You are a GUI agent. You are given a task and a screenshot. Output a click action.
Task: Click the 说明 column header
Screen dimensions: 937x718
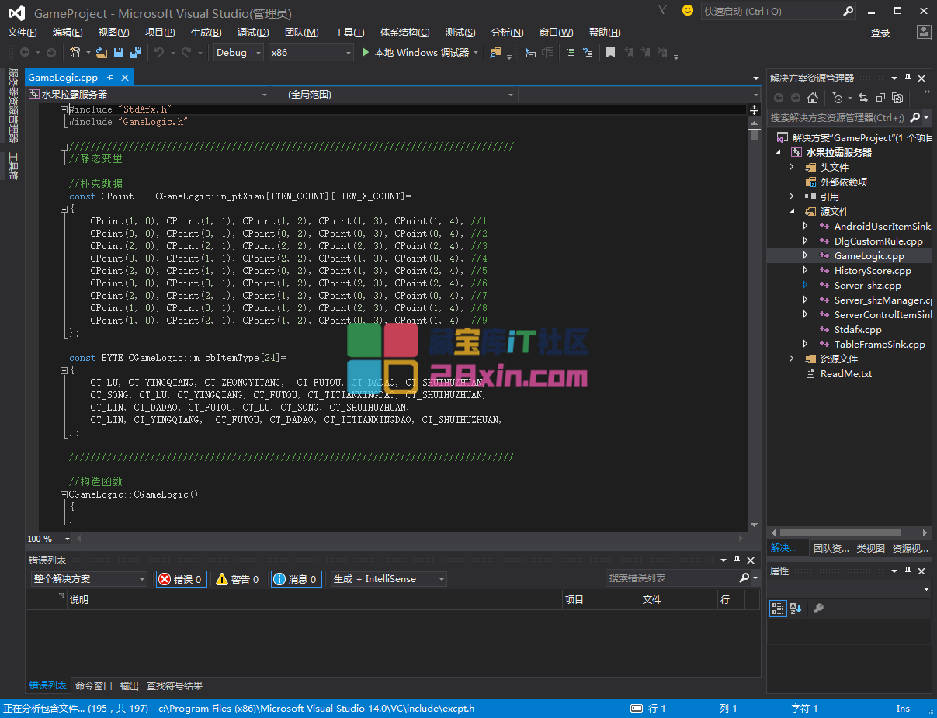tap(314, 599)
